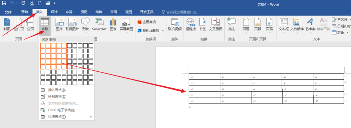Add a bookmark with 书签
The image size is (351, 128).
(203, 25)
